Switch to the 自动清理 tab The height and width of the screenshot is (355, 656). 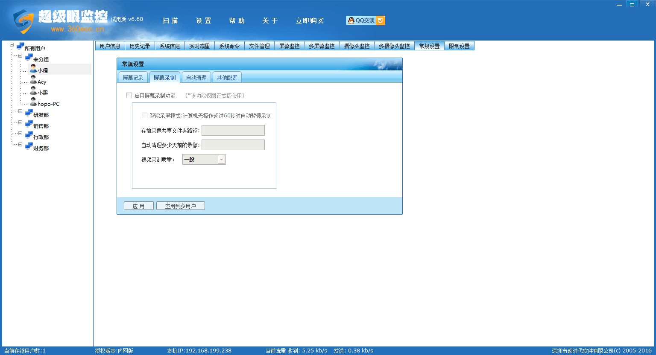(x=196, y=78)
